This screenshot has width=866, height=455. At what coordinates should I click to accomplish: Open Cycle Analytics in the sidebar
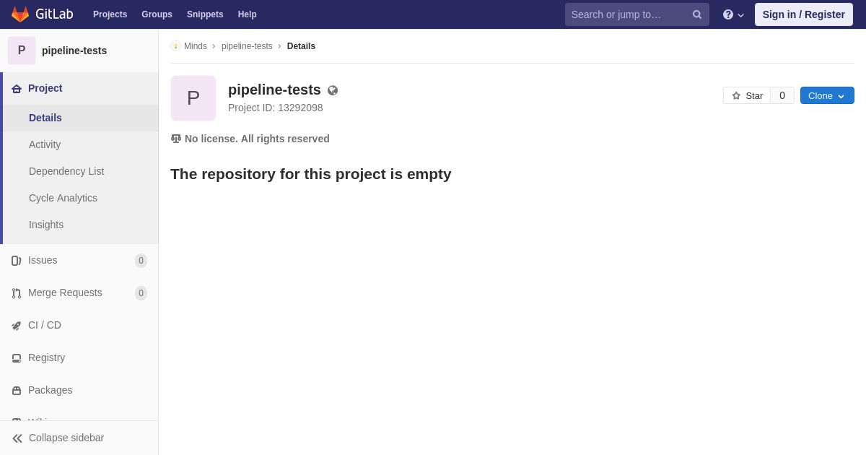tap(63, 198)
